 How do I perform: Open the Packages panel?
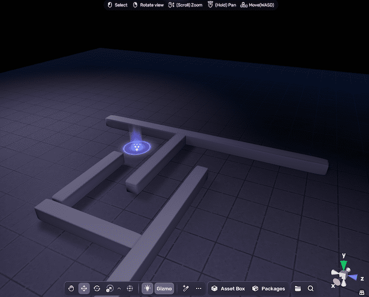(269, 288)
